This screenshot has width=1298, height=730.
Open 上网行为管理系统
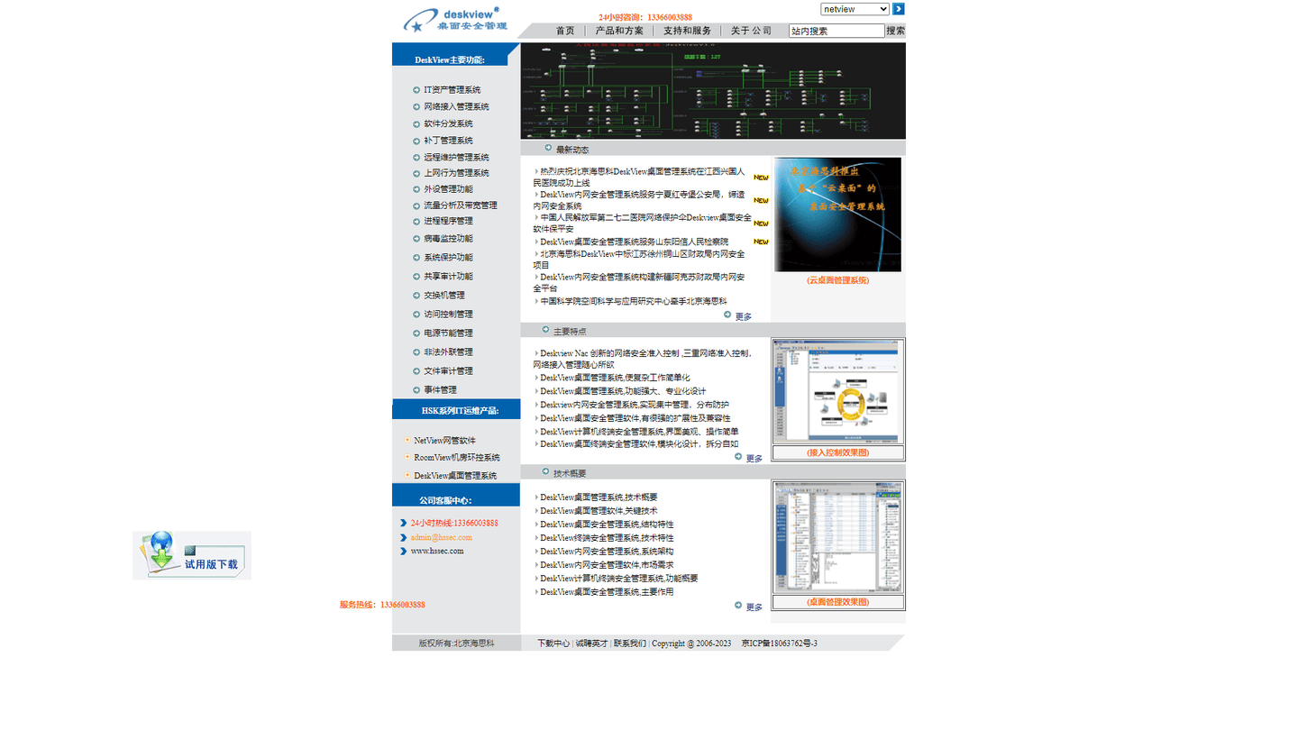457,173
